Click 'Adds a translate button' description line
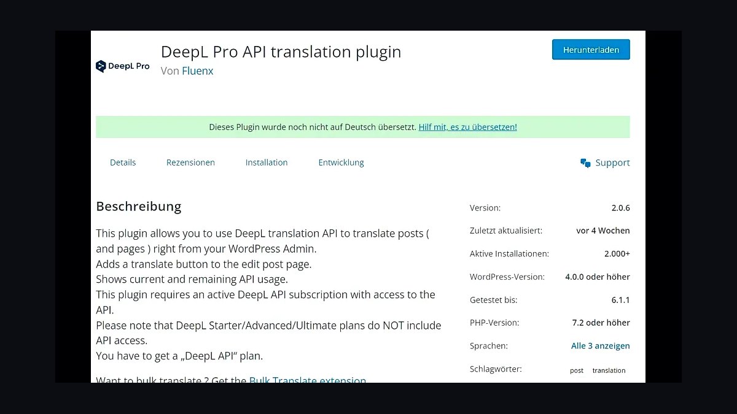737x414 pixels. (204, 264)
